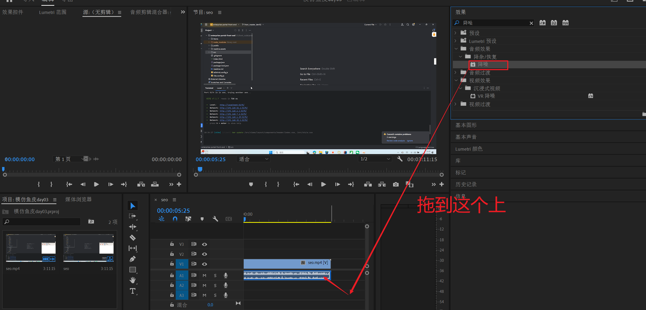
Task: Switch to the 媒体浏览器 tab
Action: [78, 199]
